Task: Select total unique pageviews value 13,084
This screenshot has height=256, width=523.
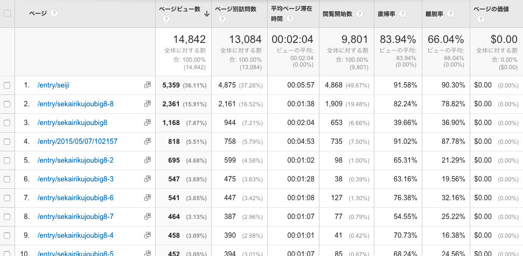Action: (245, 40)
